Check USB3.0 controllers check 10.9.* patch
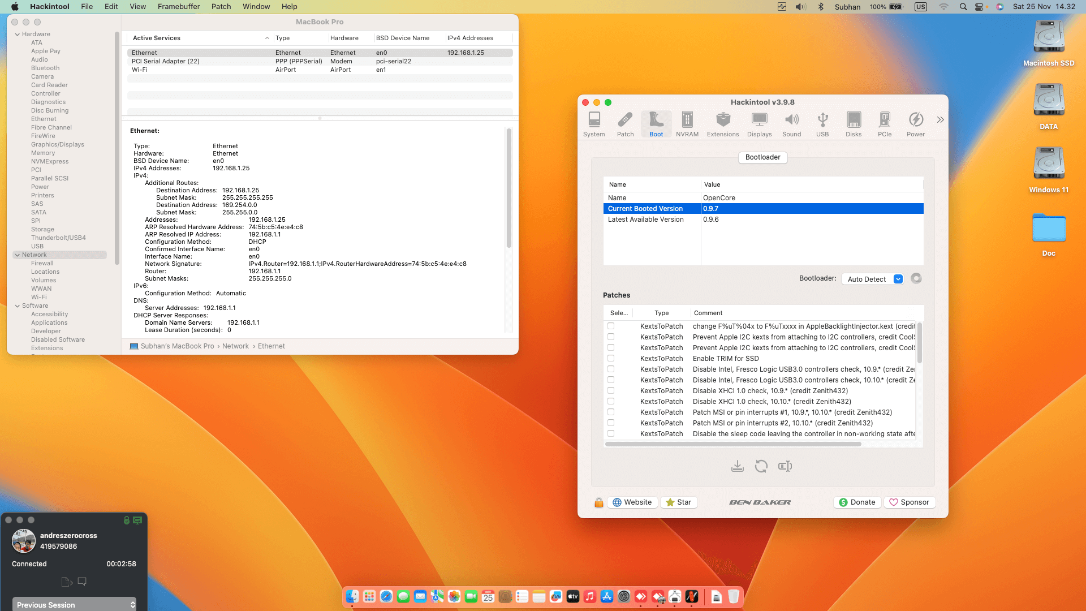Screen dimensions: 1086x611 pos(611,369)
